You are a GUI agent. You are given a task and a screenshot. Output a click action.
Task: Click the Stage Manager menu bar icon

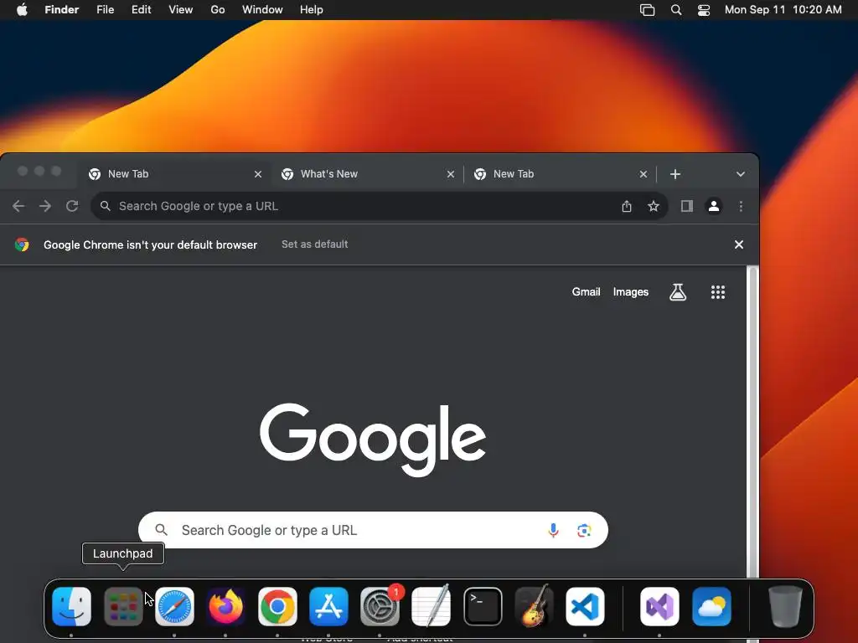[648, 10]
